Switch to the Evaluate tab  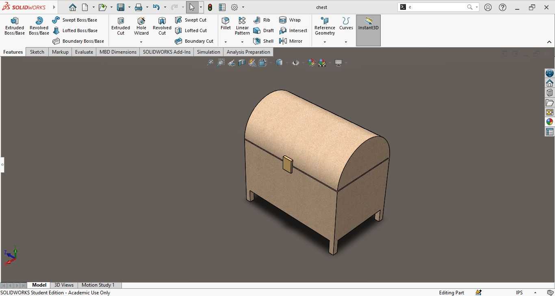84,52
